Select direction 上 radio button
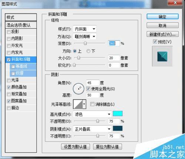Screen dimensions: 185x159 click(x=75, y=51)
